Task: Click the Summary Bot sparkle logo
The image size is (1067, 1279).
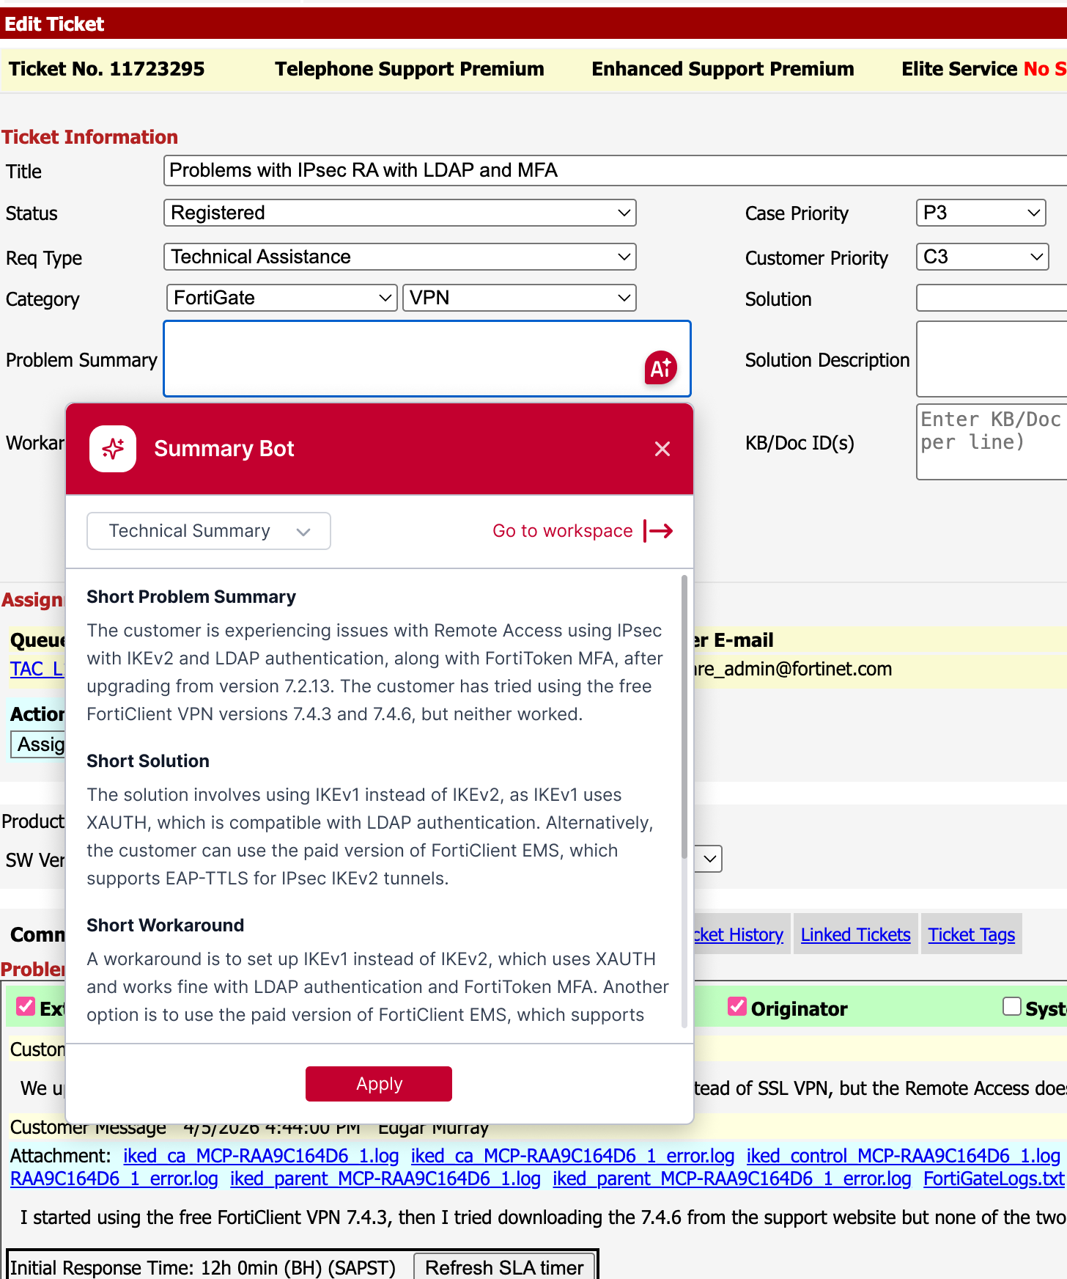Action: (113, 449)
